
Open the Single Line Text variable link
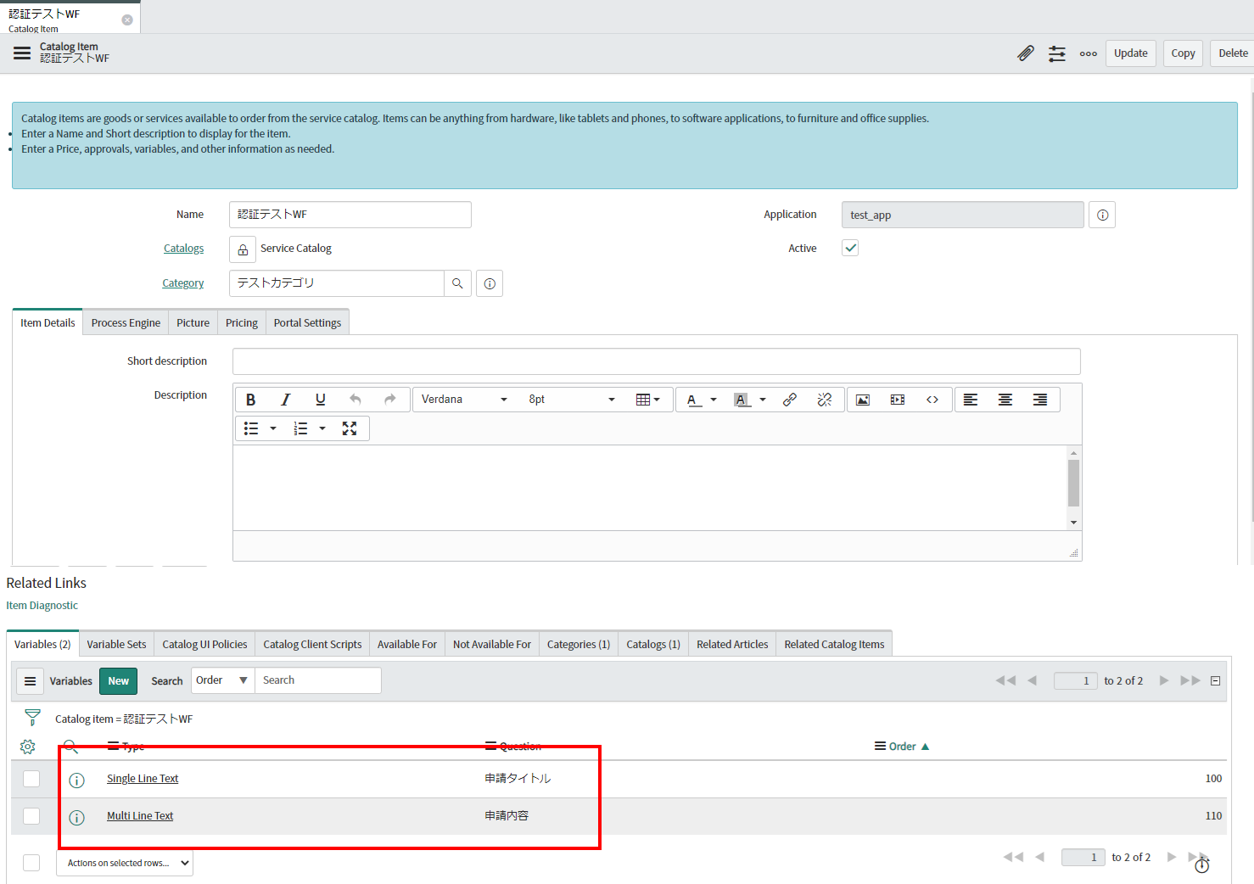[143, 779]
